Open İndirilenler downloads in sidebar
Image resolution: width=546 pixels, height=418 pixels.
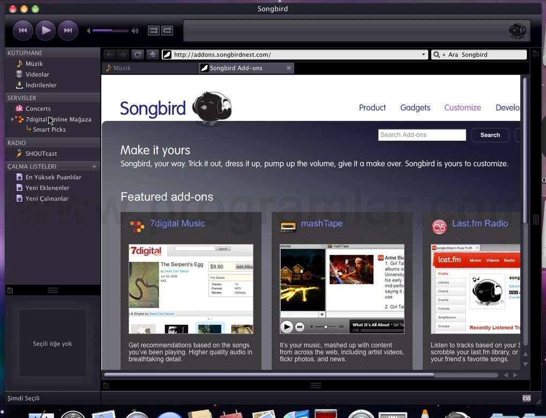click(41, 85)
